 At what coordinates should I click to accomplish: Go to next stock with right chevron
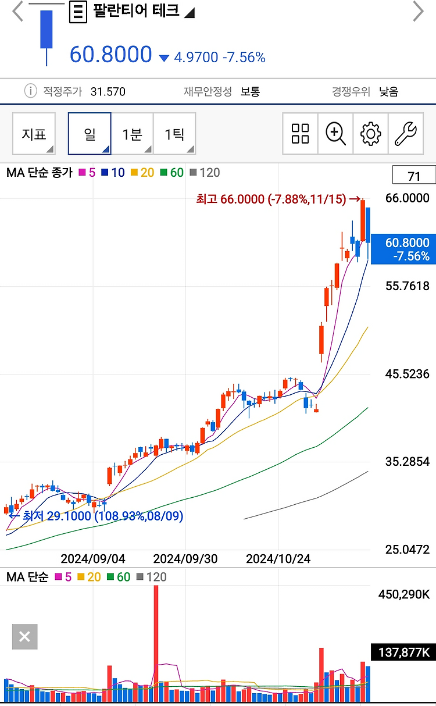point(419,10)
